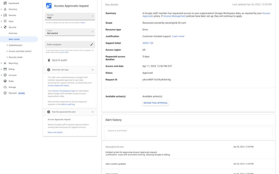Viewport: 279px width, 174px height.
Task: Click the trash icon beside Delete Alert
Action: point(49,60)
